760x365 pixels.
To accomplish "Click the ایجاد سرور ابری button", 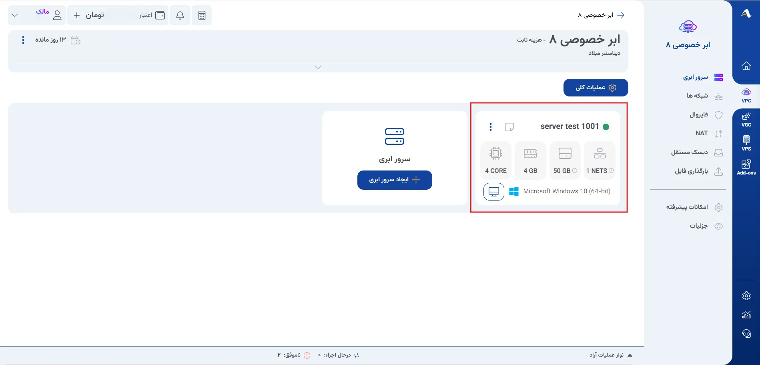I will 395,180.
